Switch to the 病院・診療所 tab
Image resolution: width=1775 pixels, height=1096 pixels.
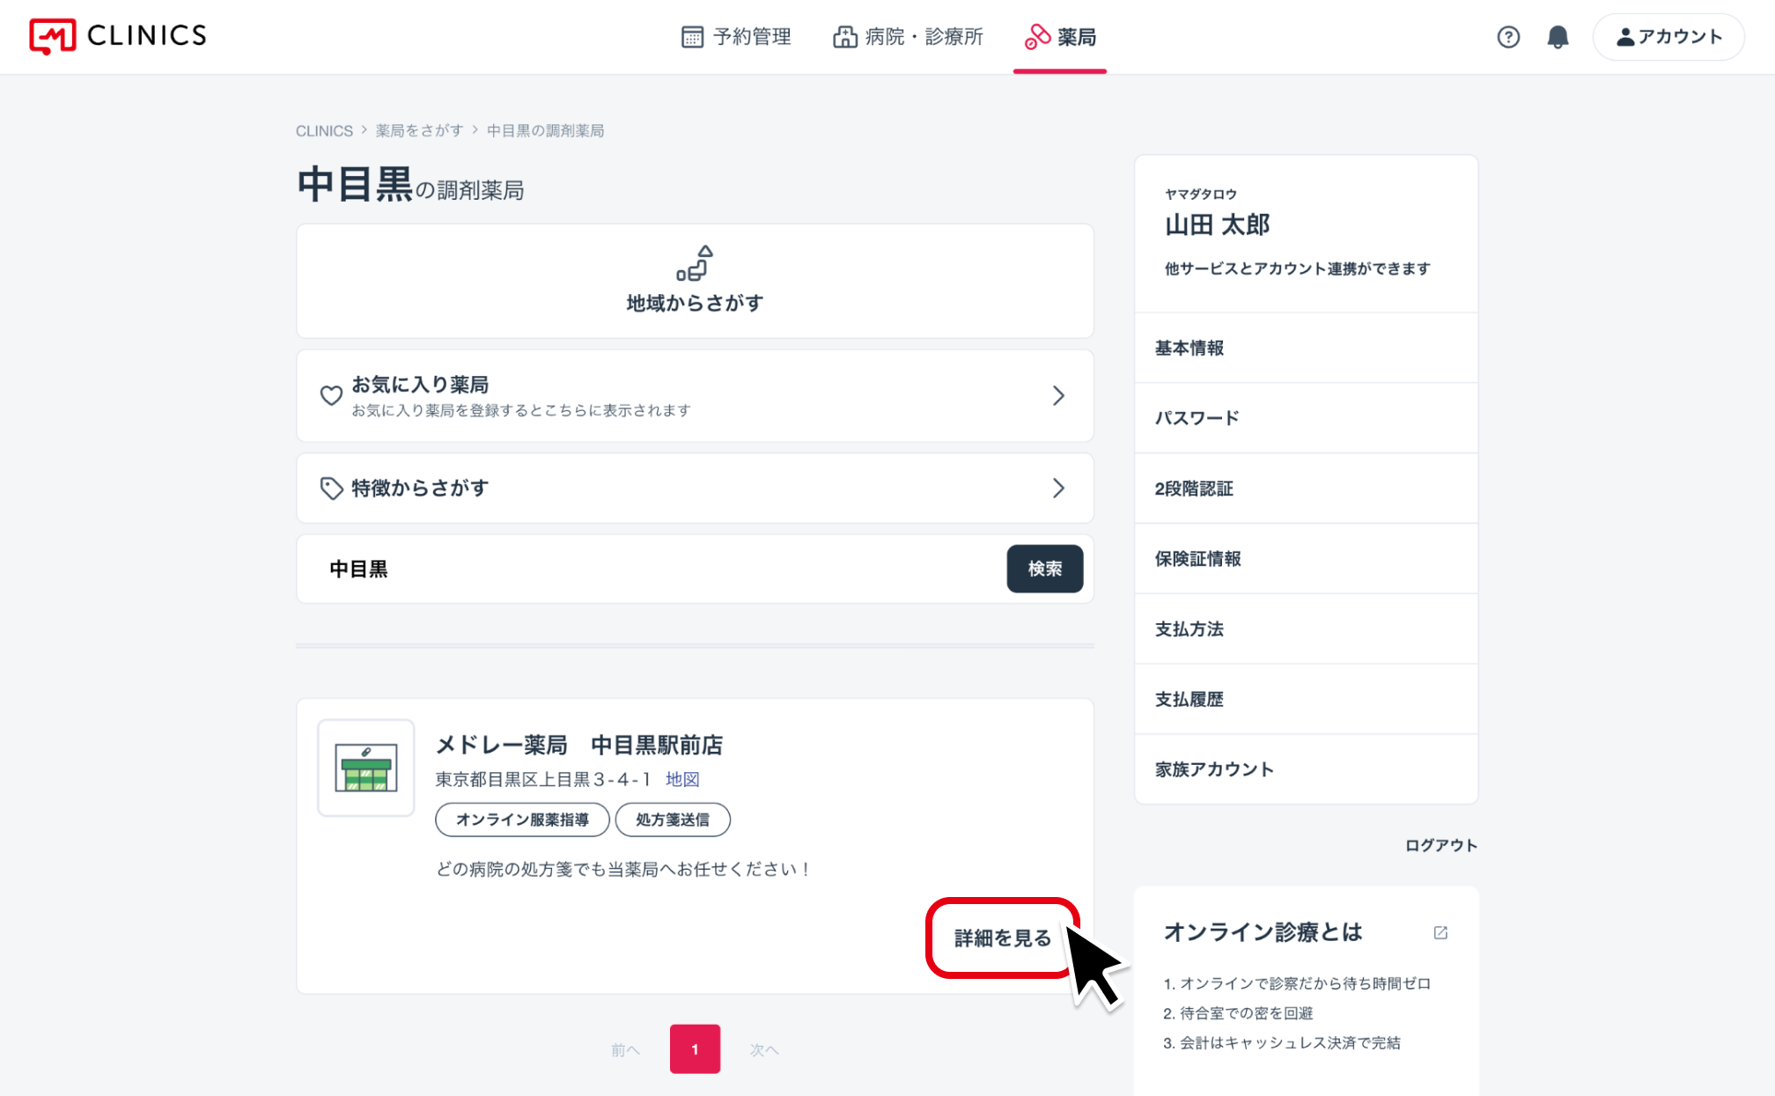(908, 37)
